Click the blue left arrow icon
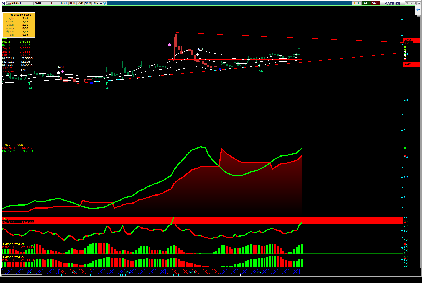This screenshot has height=283, width=422. coord(418,10)
